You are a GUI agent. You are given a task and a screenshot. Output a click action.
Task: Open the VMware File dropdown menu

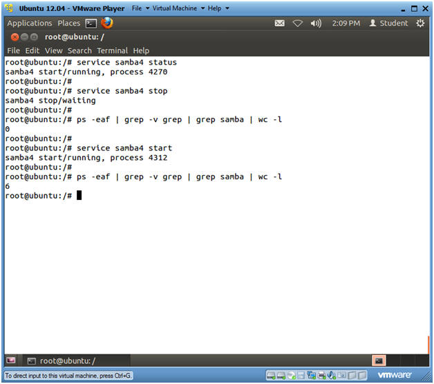point(140,8)
